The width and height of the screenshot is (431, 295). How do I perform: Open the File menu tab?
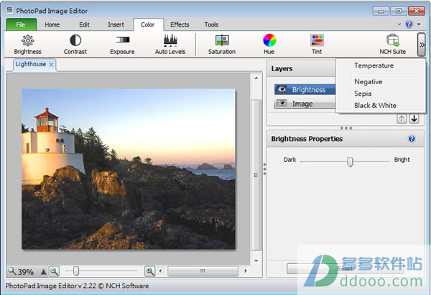tap(21, 24)
